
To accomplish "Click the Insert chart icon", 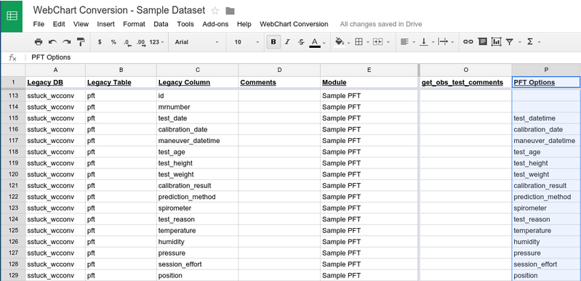I will (496, 42).
